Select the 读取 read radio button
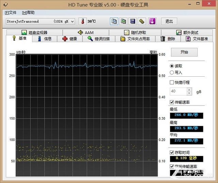Screen dimensions: 218x183 172,66
